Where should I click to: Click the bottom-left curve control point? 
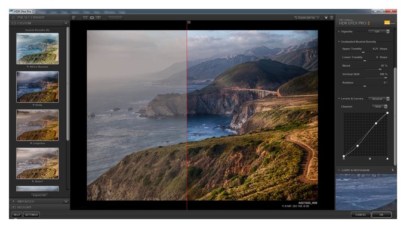pyautogui.click(x=343, y=156)
